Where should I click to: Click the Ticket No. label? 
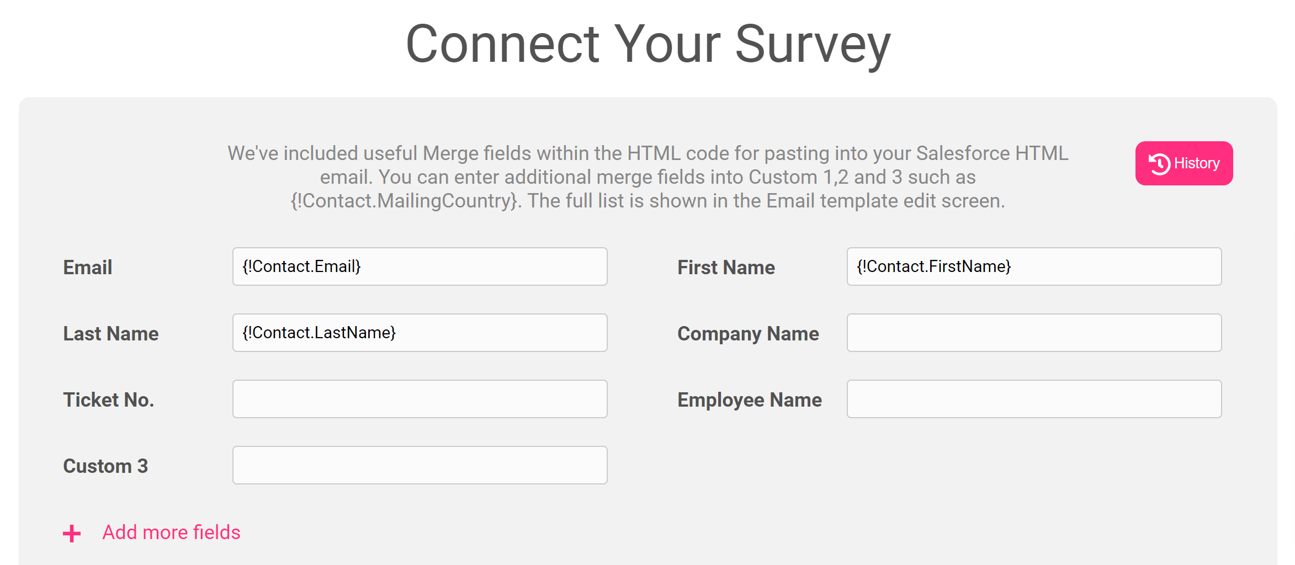[109, 400]
